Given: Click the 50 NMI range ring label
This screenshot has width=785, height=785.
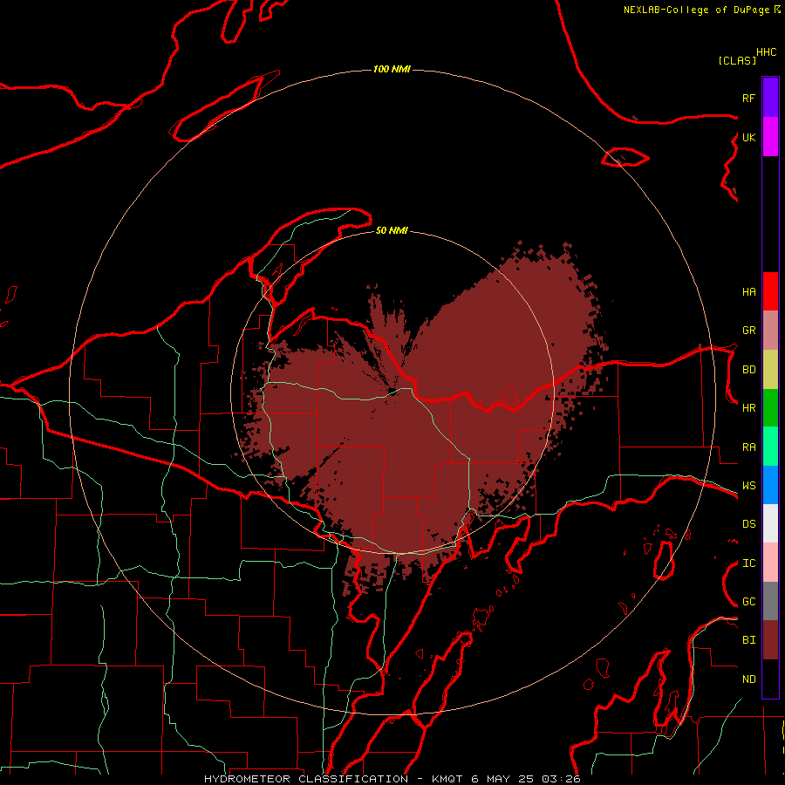Looking at the screenshot, I should 392,230.
